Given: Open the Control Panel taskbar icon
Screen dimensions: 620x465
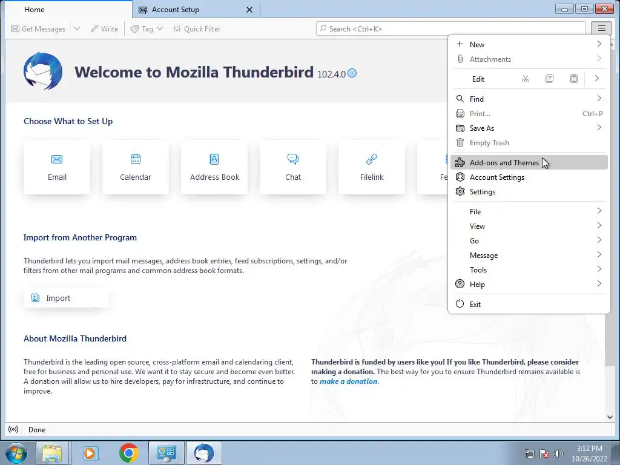Looking at the screenshot, I should point(166,453).
